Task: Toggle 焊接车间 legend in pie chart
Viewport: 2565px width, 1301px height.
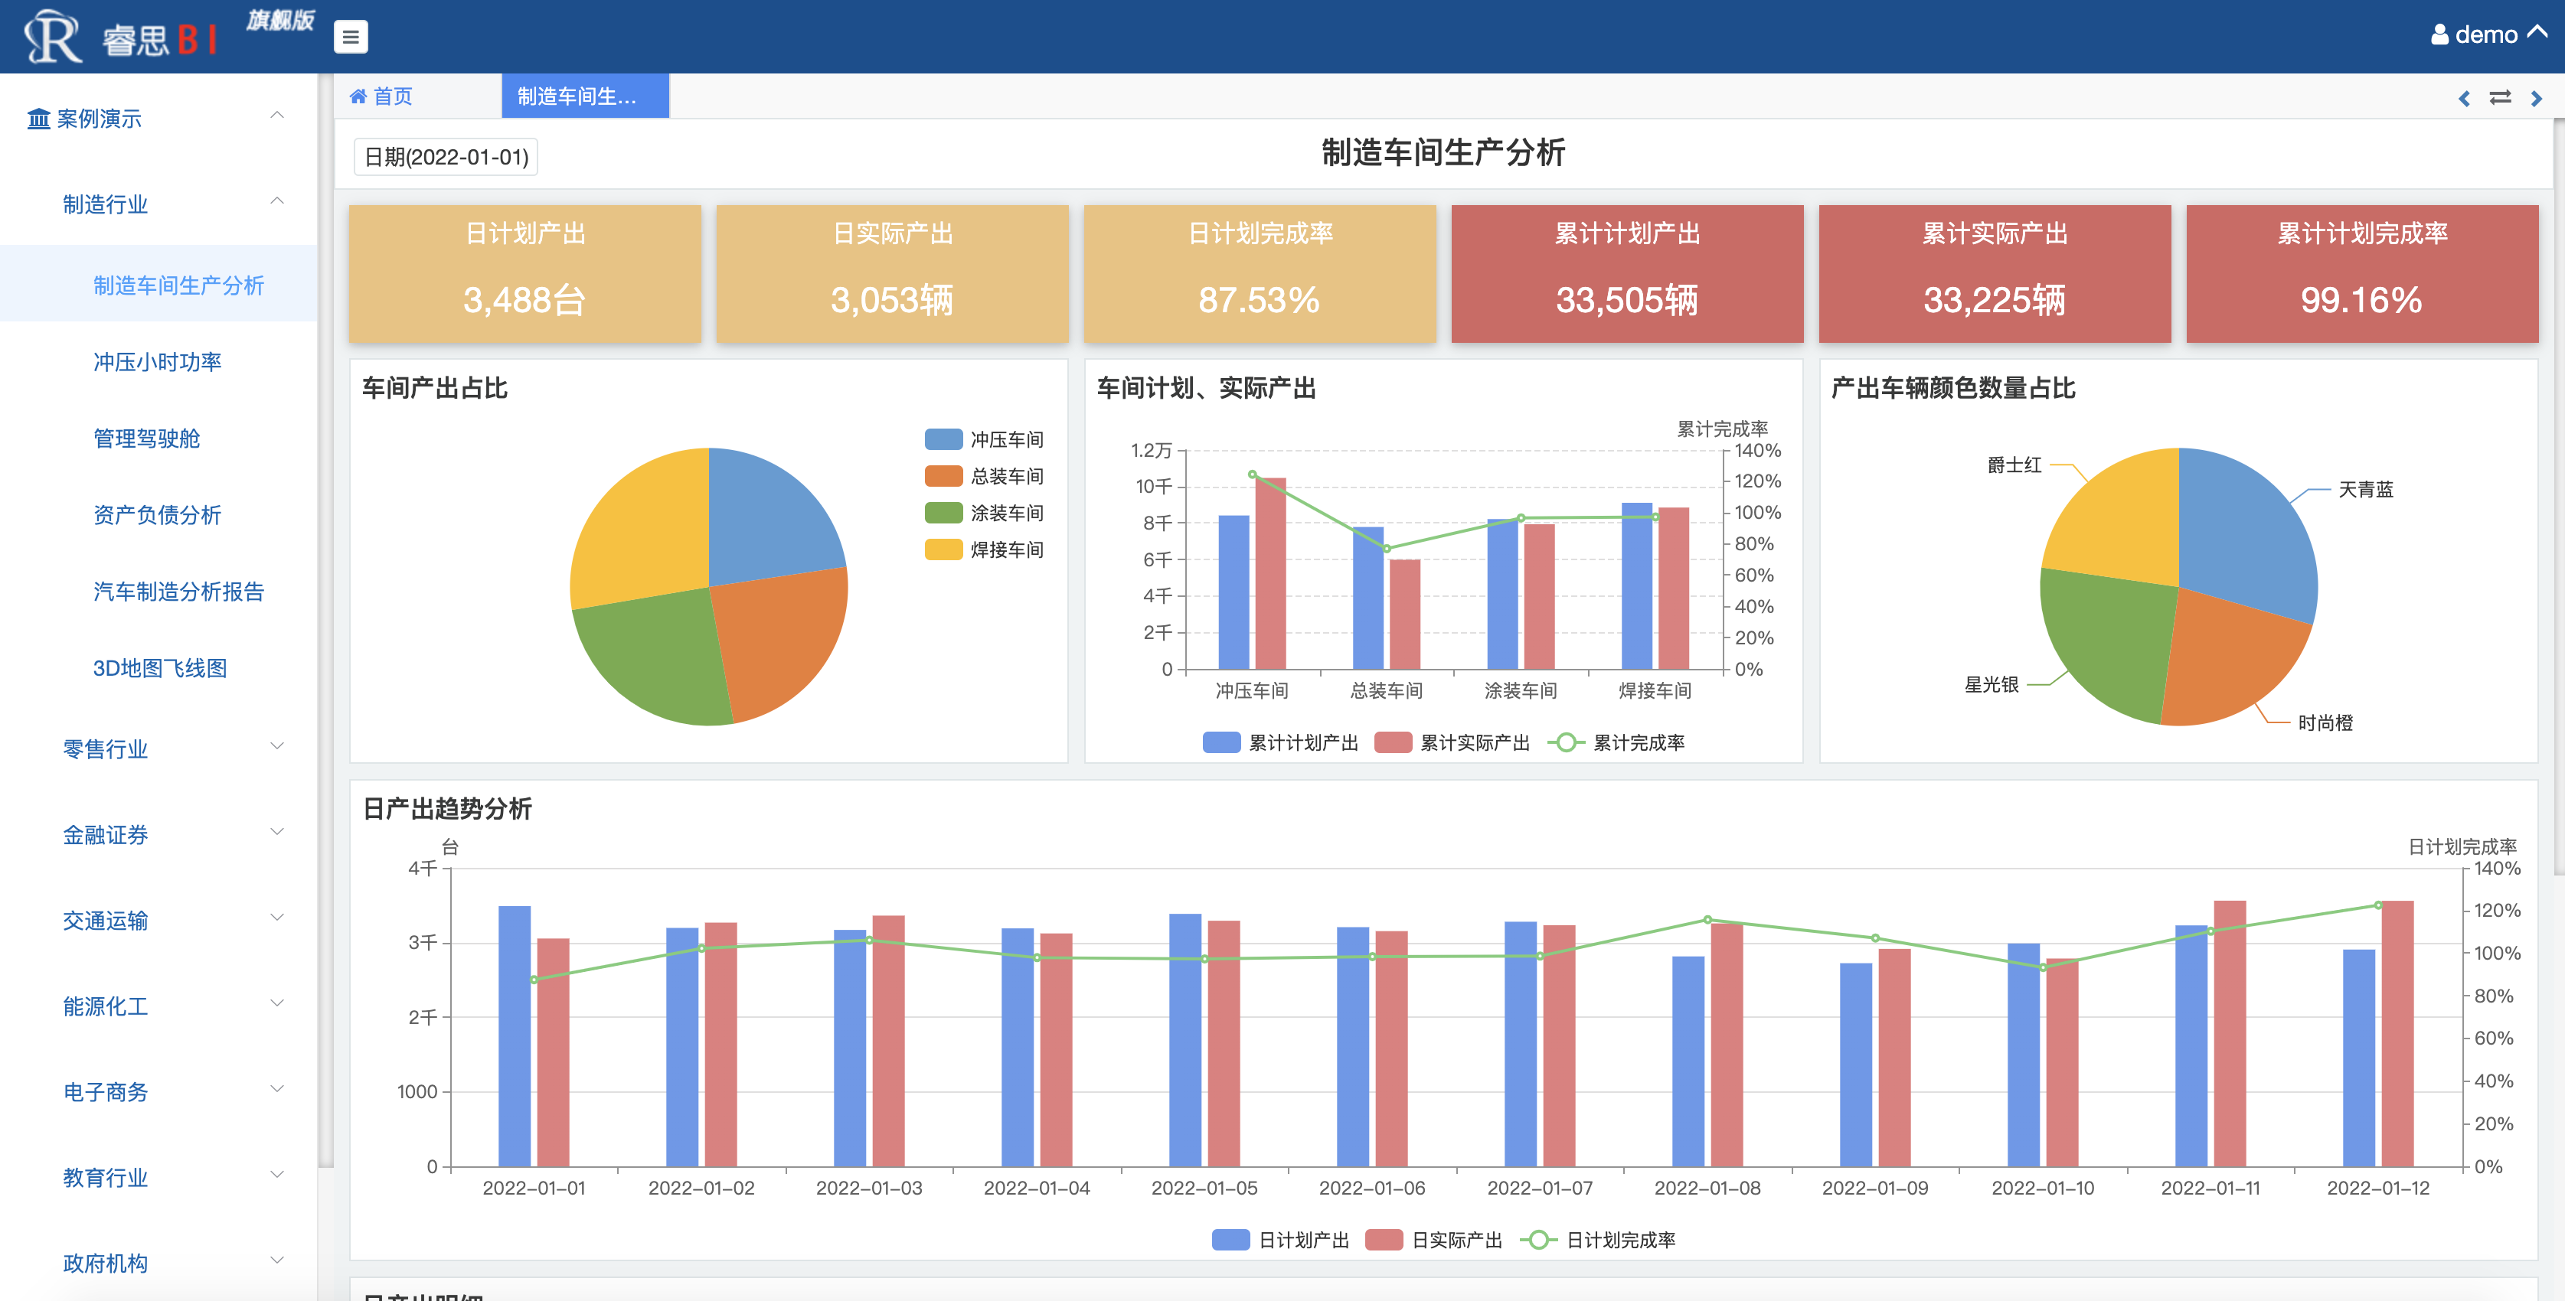Action: pyautogui.click(x=984, y=550)
